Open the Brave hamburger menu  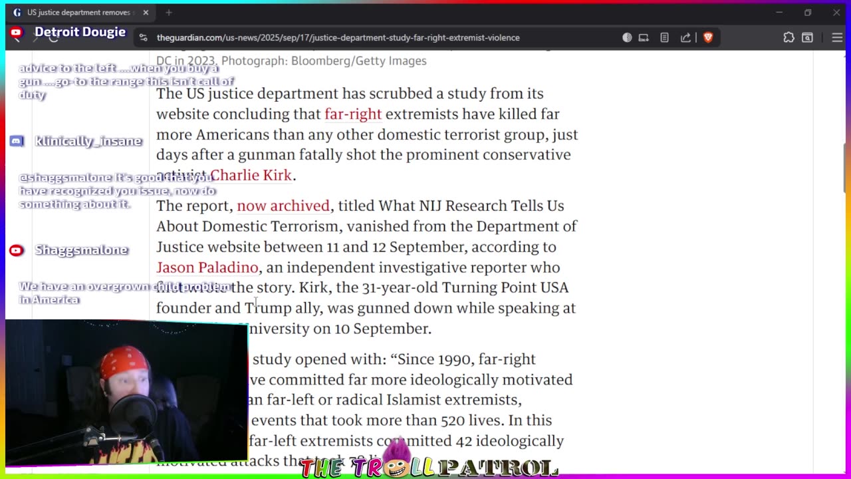point(837,38)
